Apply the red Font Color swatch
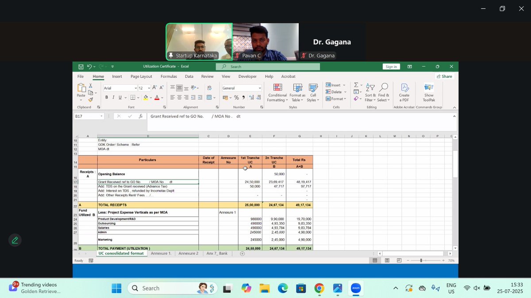Screen dimensions: 531x298 tap(156, 98)
